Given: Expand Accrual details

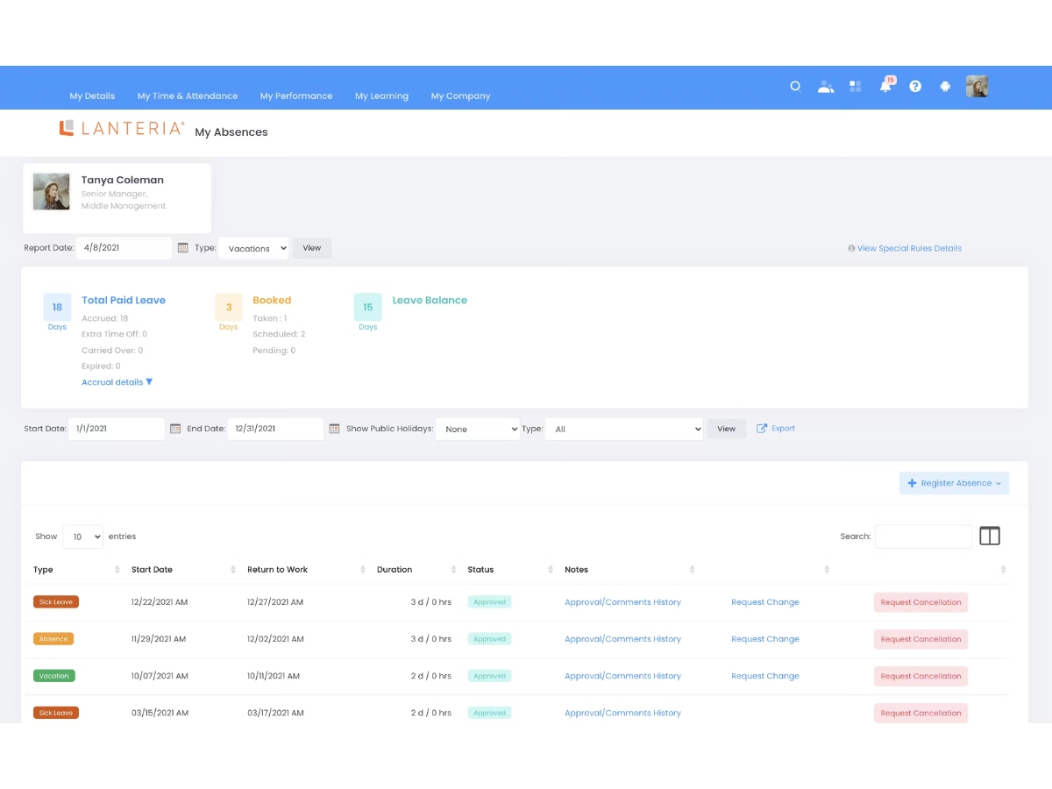Looking at the screenshot, I should click(117, 382).
